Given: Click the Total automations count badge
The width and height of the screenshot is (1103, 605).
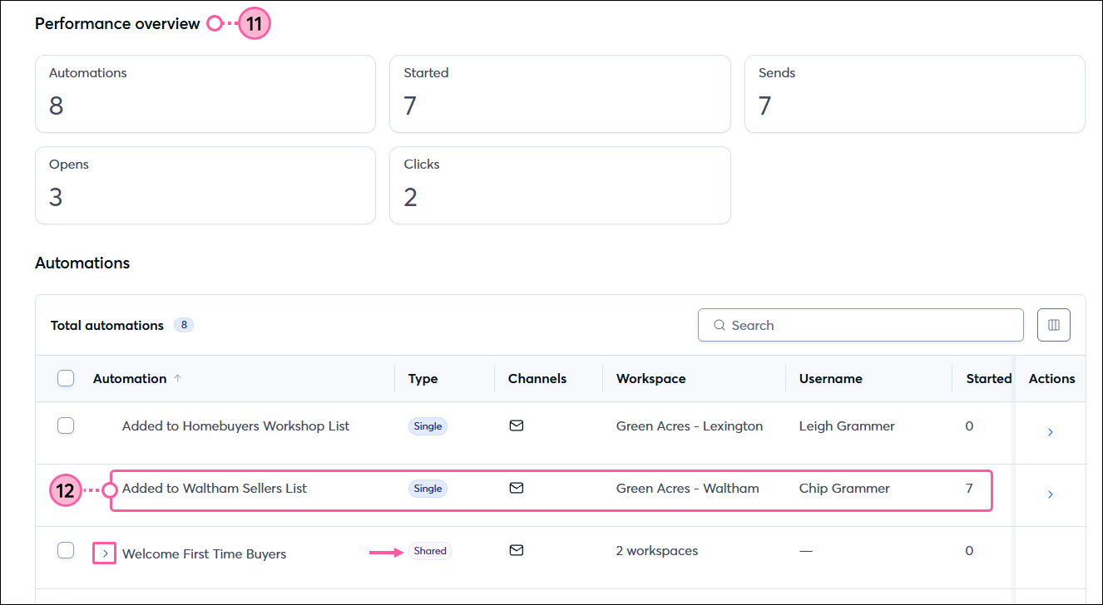Looking at the screenshot, I should pos(184,325).
